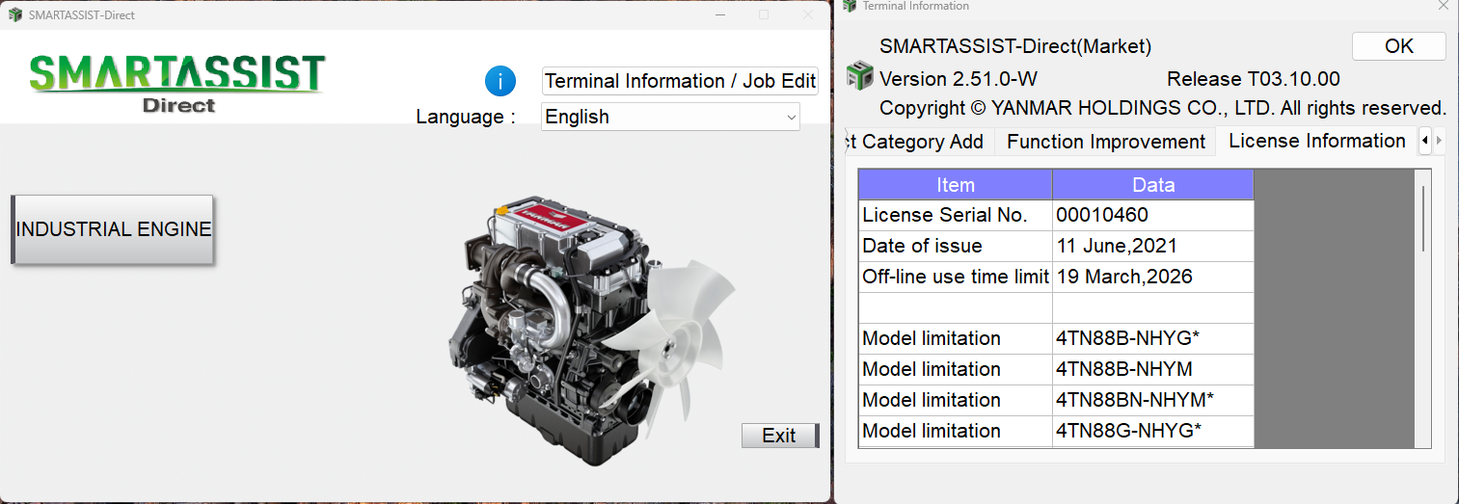Image resolution: width=1459 pixels, height=504 pixels.
Task: Minimize the SMARTASSIST-Direct window
Action: click(719, 14)
